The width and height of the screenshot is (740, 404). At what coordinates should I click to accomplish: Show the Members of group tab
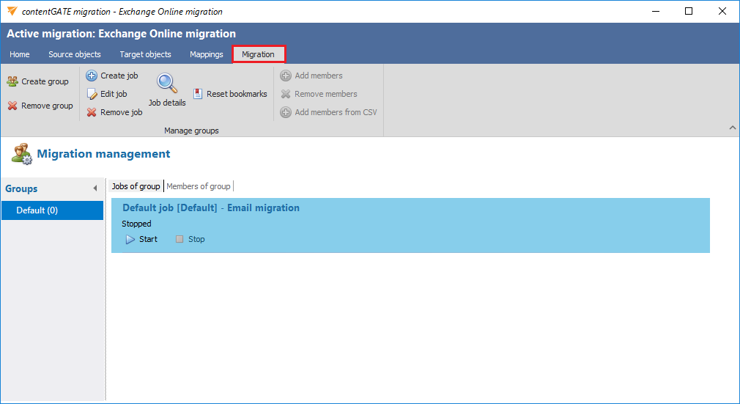(x=199, y=186)
